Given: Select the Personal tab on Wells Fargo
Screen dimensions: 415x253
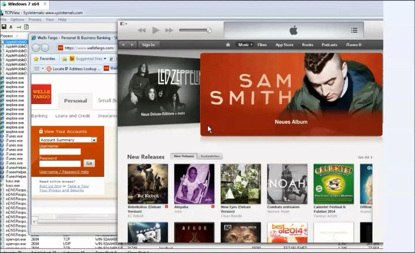Looking at the screenshot, I should click(76, 101).
